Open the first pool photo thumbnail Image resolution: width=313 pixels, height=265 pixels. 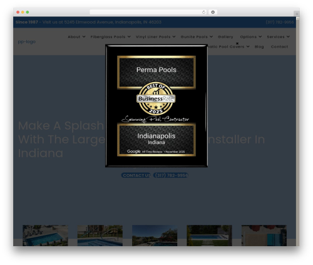pos(45,236)
